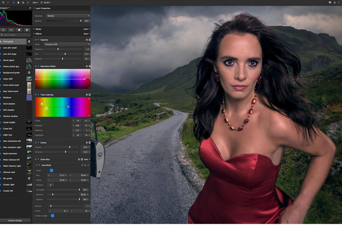
Task: Toggle Clarity effect enable checkbox
Action: point(36,143)
